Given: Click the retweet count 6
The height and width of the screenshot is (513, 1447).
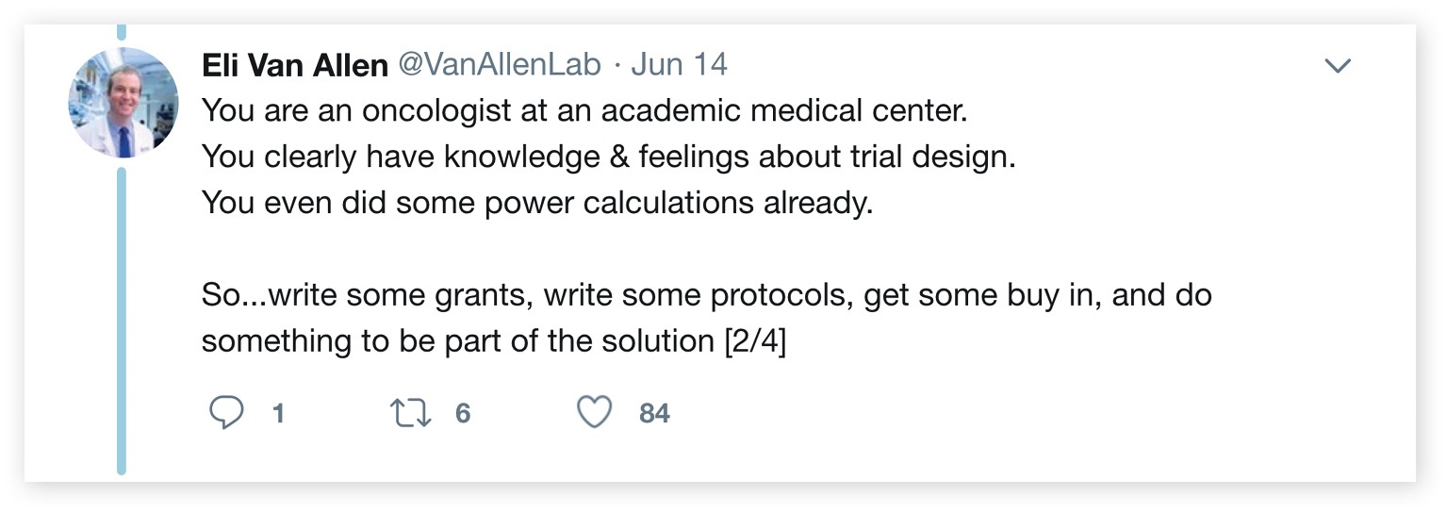Looking at the screenshot, I should point(462,414).
